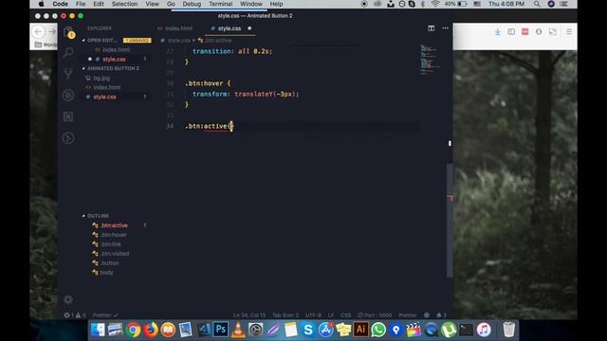The width and height of the screenshot is (607, 341).
Task: Jump to .btn:visited in Outline
Action: point(115,254)
